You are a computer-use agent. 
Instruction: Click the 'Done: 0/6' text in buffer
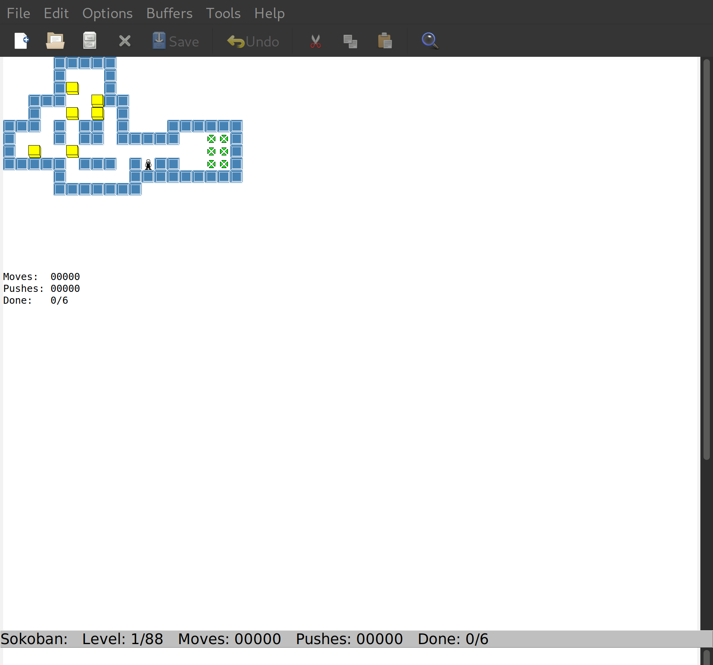click(x=35, y=300)
